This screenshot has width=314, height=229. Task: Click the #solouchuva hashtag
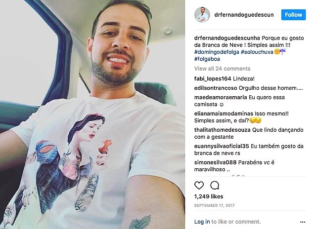(x=257, y=52)
